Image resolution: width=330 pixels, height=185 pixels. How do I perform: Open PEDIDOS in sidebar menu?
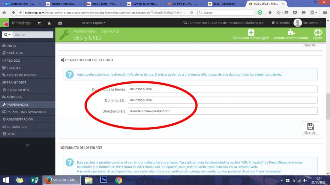[x=28, y=60]
